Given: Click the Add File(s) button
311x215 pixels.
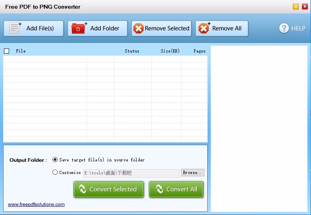Looking at the screenshot, I should 34,28.
